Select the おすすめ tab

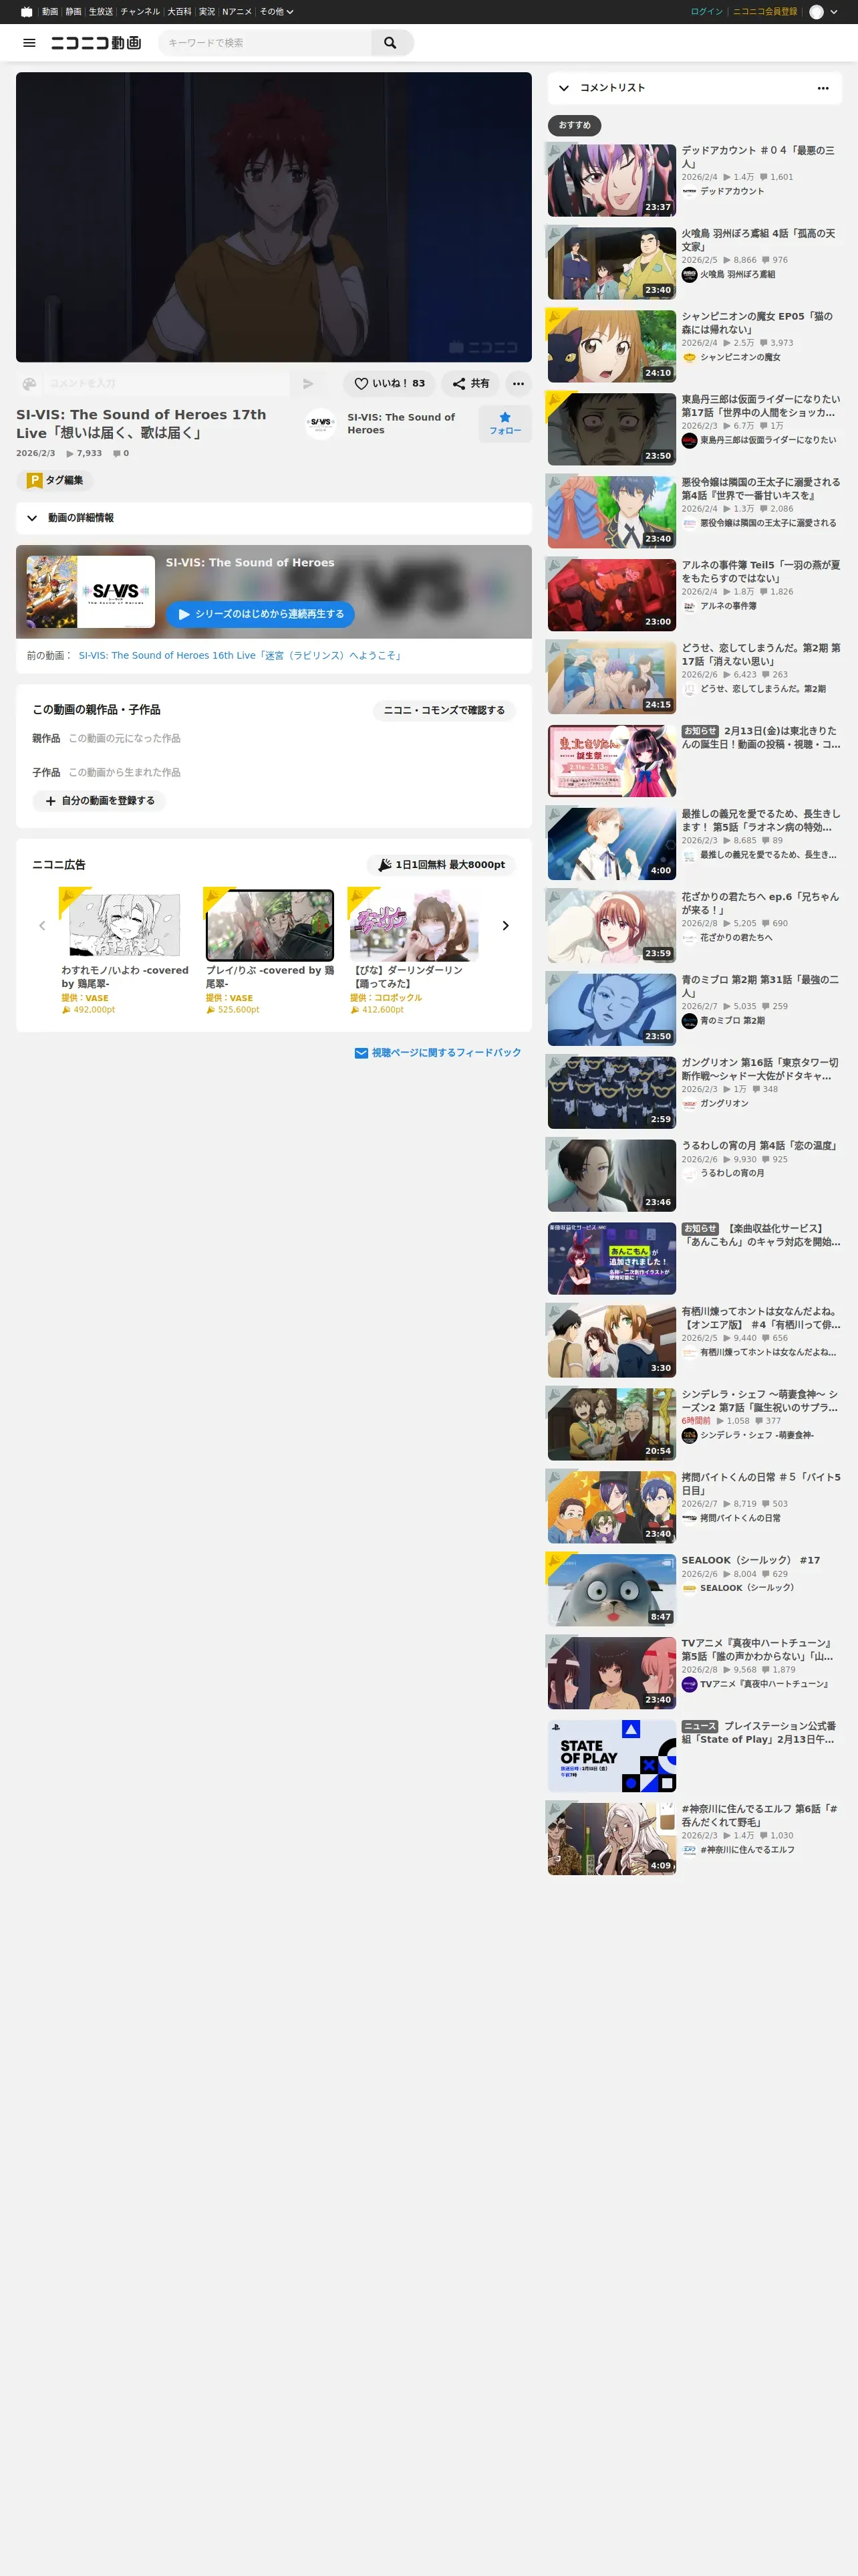point(574,125)
